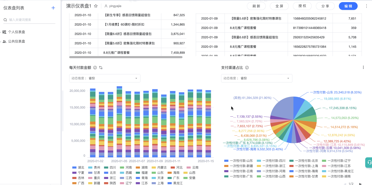Open the customer service headset widget
The height and width of the screenshot is (185, 372).
point(369,162)
